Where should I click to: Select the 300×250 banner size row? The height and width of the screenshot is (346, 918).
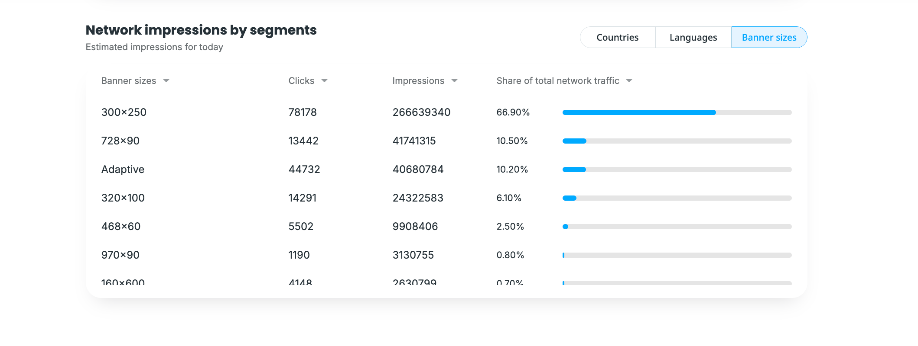coord(124,112)
